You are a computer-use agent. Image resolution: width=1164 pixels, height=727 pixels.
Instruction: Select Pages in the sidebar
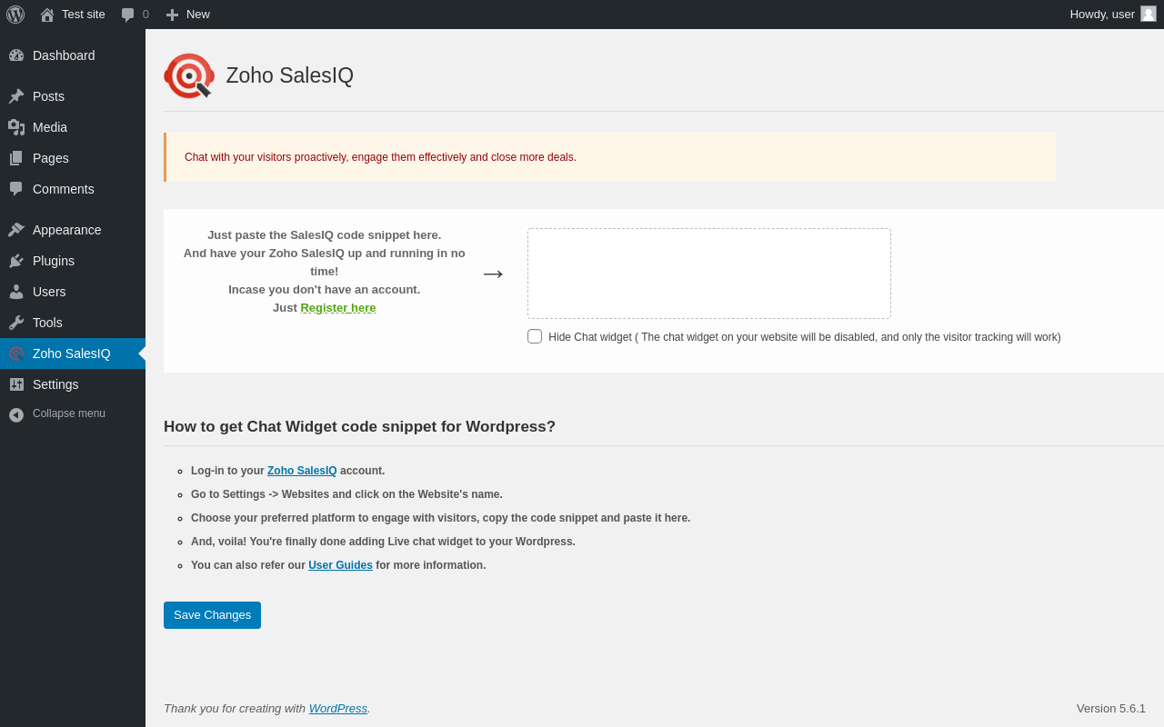pos(51,158)
